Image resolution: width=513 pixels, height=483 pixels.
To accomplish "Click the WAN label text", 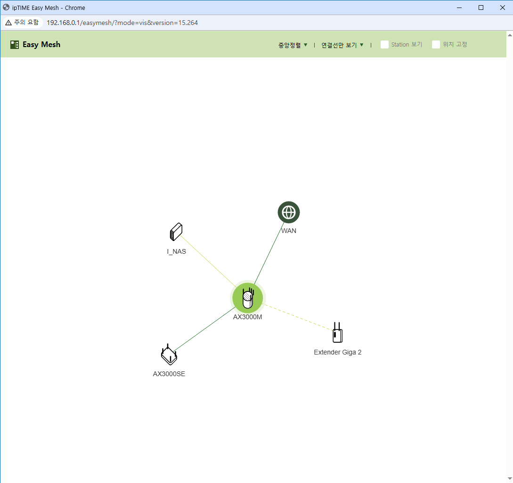I will coord(289,231).
